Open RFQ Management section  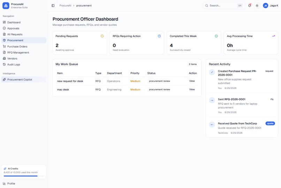[24, 52]
